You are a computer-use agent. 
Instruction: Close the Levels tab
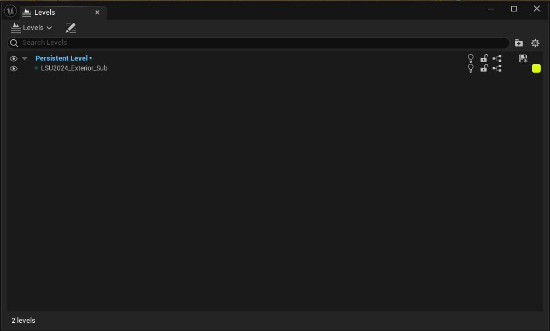[x=97, y=12]
